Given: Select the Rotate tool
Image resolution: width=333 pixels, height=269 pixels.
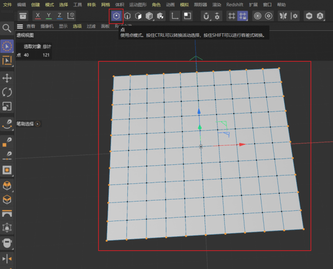Looking at the screenshot, I should tap(7, 92).
